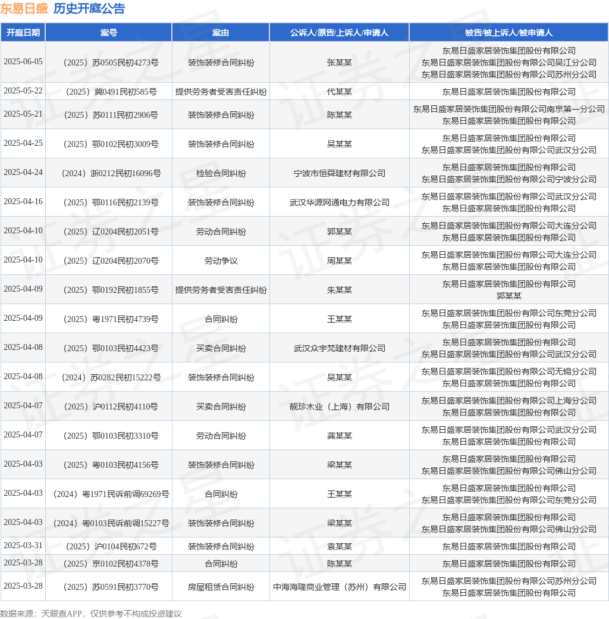This screenshot has width=609, height=619.
Task: Click case number 粤0103民诉前调15227号
Action: [x=111, y=523]
